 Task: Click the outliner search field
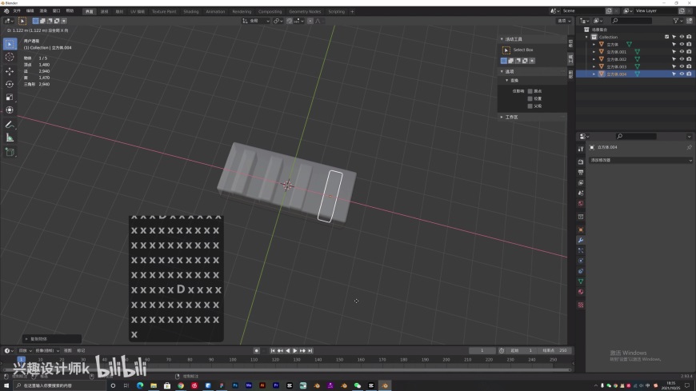pyautogui.click(x=631, y=21)
